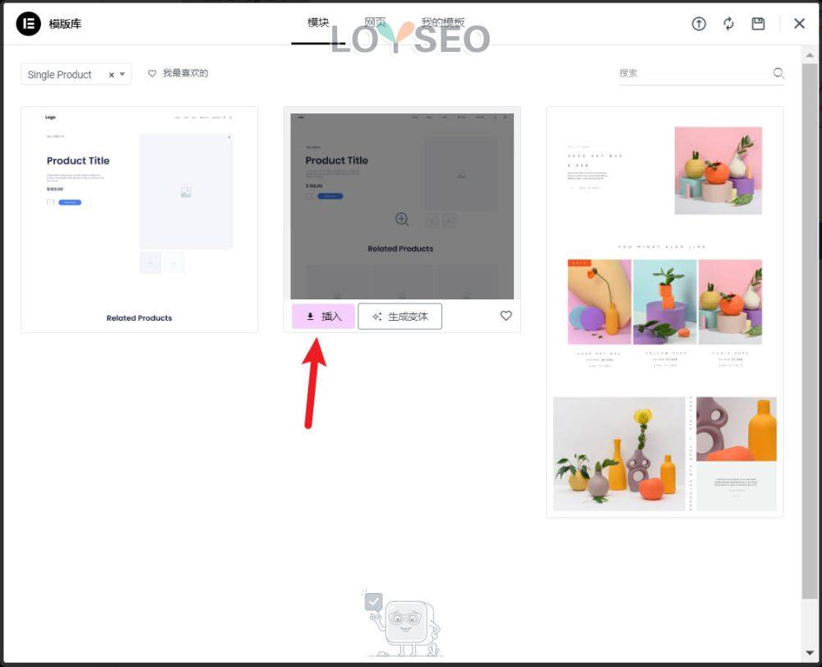The image size is (822, 667).
Task: Click the Elementor logo icon
Action: click(x=28, y=24)
